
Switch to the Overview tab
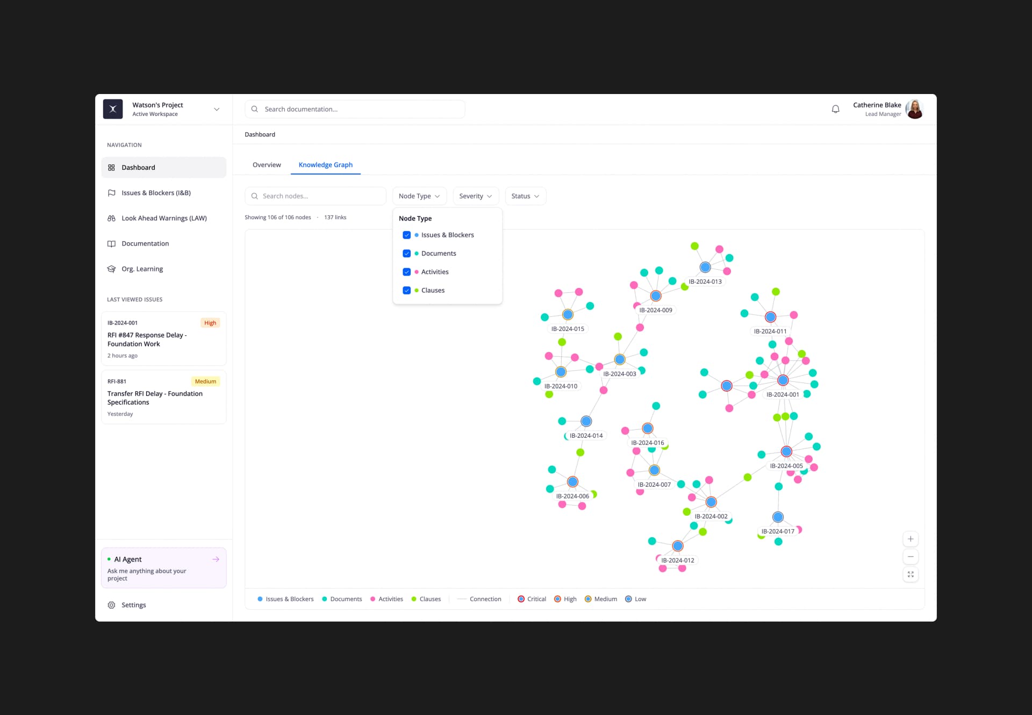(267, 165)
